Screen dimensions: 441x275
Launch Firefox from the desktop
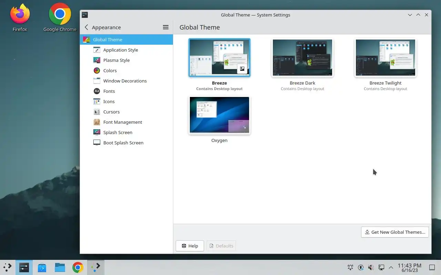[x=20, y=18]
